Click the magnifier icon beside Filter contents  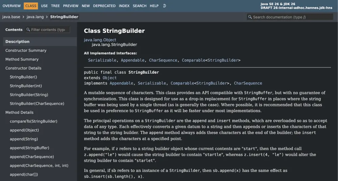click(28, 30)
